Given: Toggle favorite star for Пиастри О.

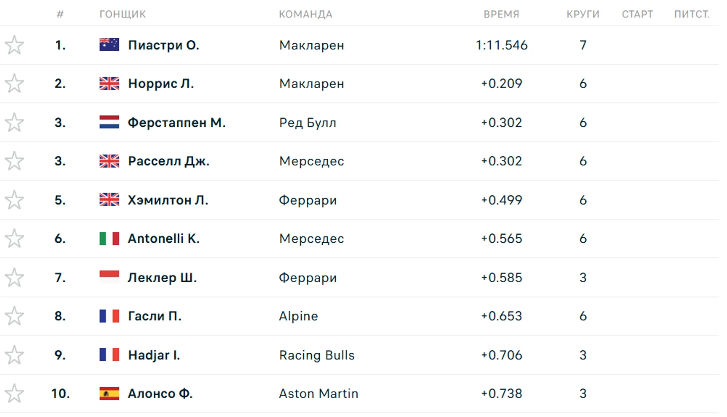Looking at the screenshot, I should point(14,45).
